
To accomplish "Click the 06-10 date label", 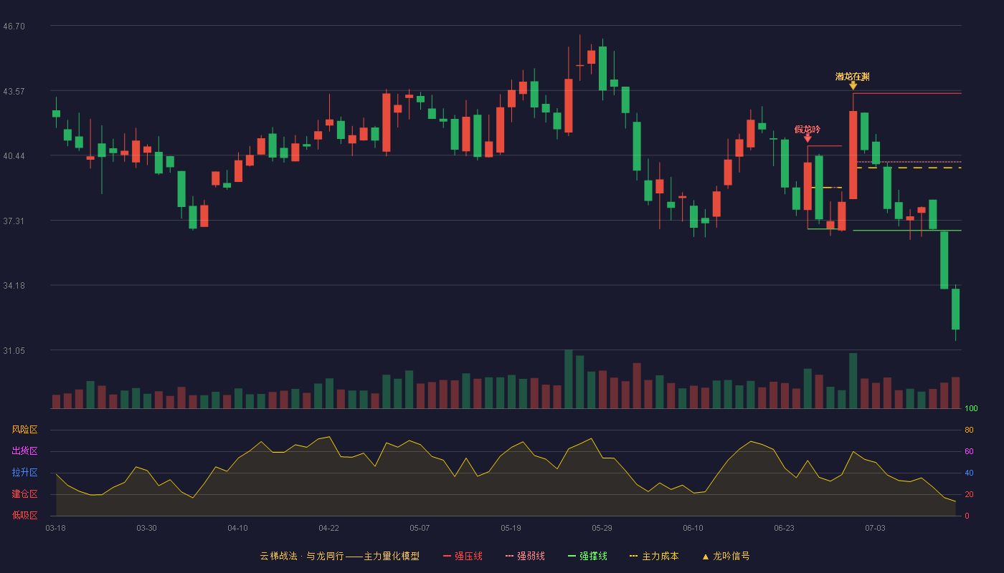I will tap(693, 528).
